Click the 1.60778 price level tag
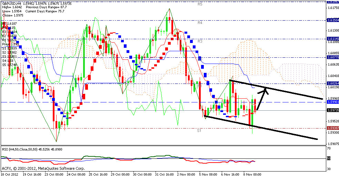 333,57
